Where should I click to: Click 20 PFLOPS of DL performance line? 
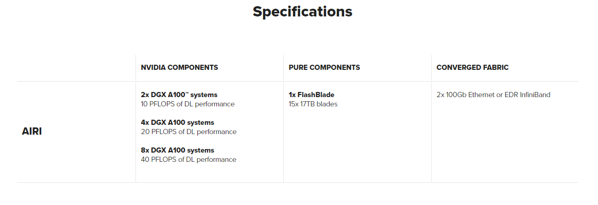pos(189,132)
